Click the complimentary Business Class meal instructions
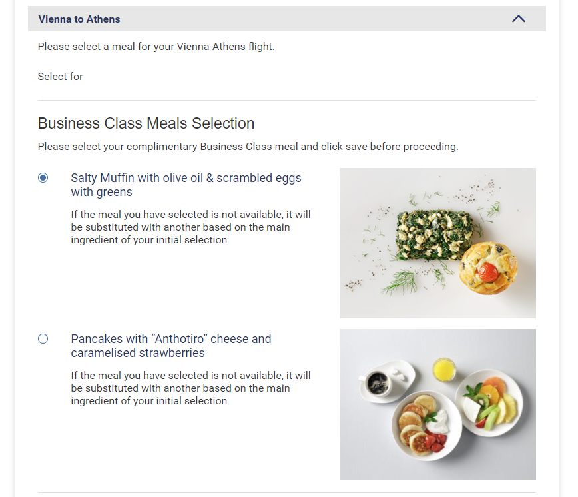Viewport: 578px width, 497px height. [x=248, y=147]
